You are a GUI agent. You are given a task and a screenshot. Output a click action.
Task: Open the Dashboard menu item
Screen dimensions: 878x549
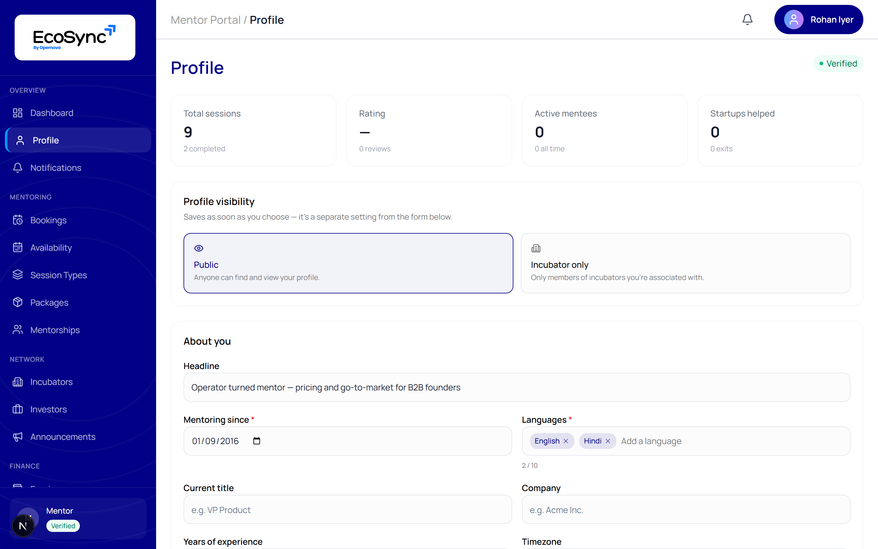pos(78,113)
